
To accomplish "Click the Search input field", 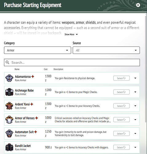I will coord(72,63).
